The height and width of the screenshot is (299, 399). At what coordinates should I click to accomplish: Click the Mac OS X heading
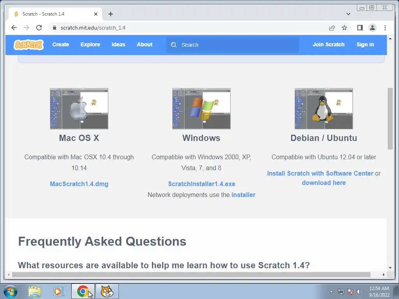tap(79, 138)
